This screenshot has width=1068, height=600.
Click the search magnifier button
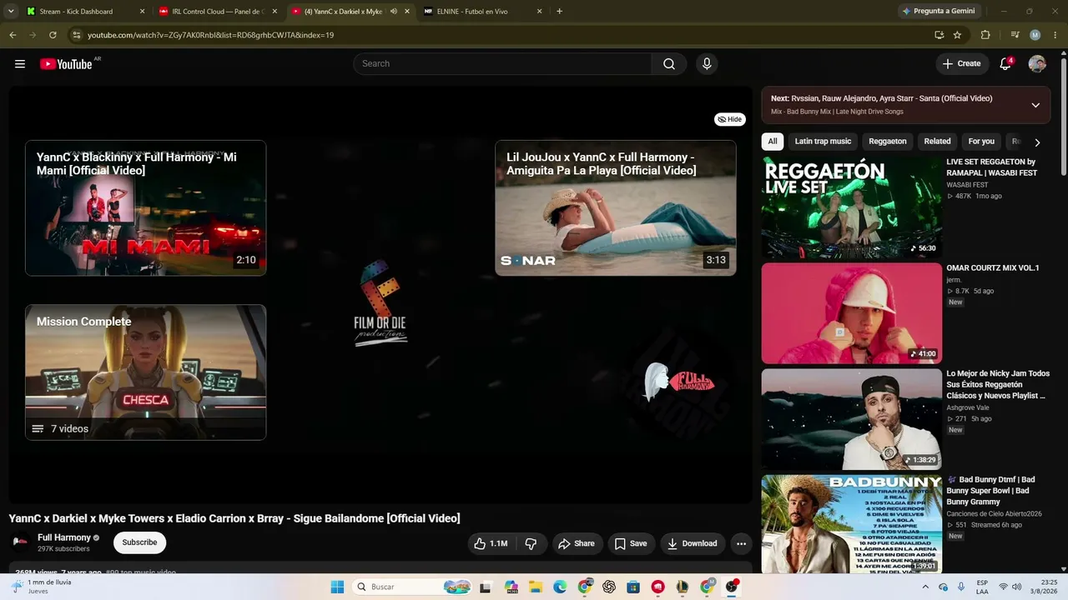(x=669, y=64)
